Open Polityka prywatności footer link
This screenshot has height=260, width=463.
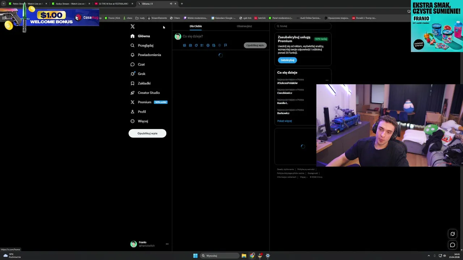click(x=306, y=169)
